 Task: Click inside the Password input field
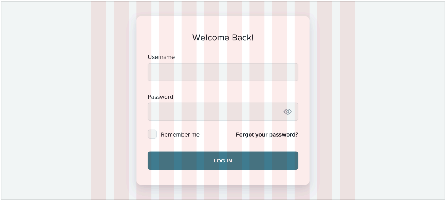point(214,112)
